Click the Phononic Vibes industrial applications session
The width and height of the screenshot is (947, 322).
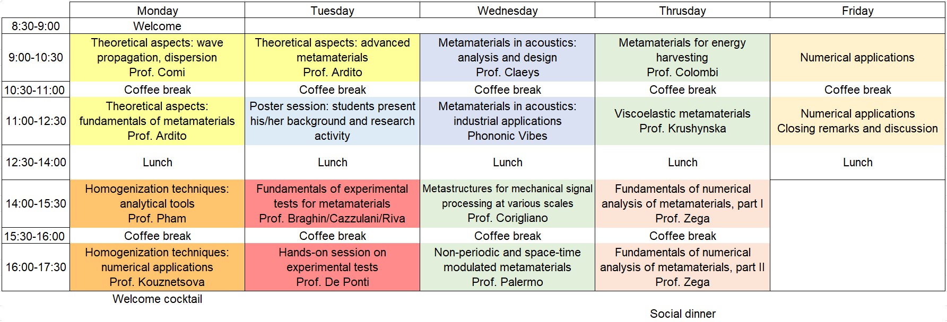[x=507, y=121]
